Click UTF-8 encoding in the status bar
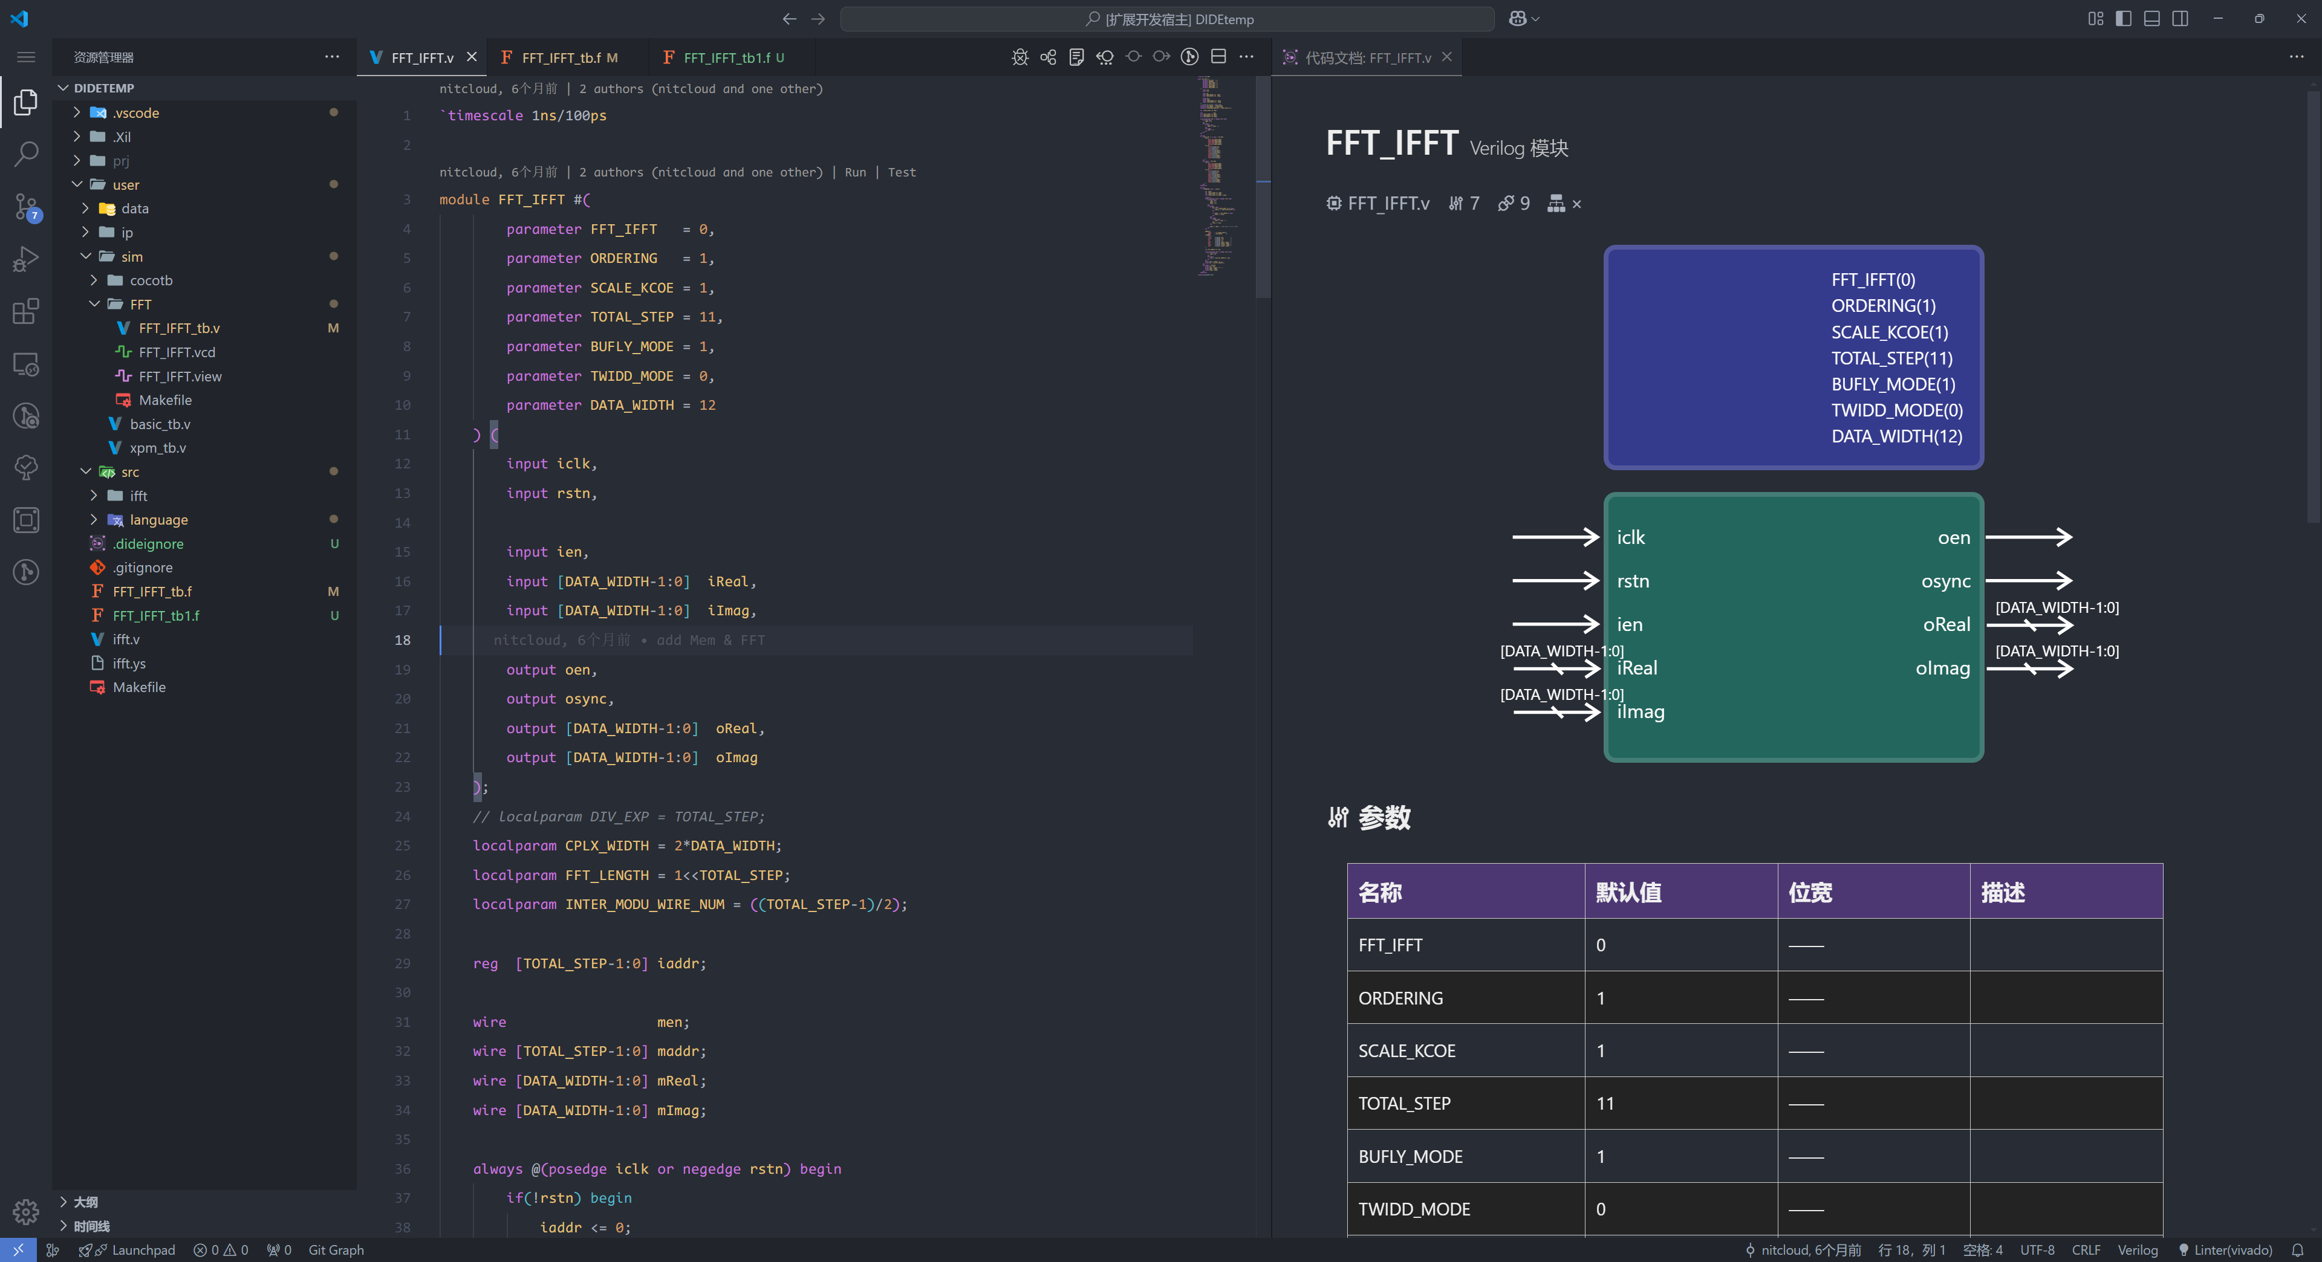Viewport: 2322px width, 1262px height. click(2037, 1251)
